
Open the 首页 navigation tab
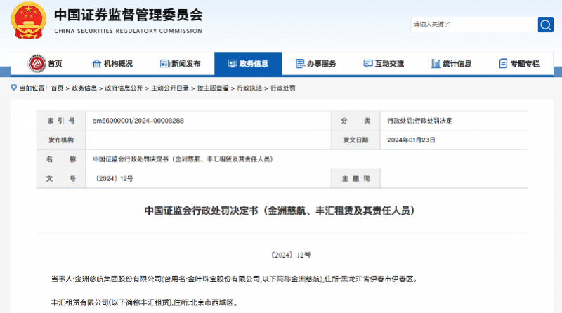[x=44, y=64]
